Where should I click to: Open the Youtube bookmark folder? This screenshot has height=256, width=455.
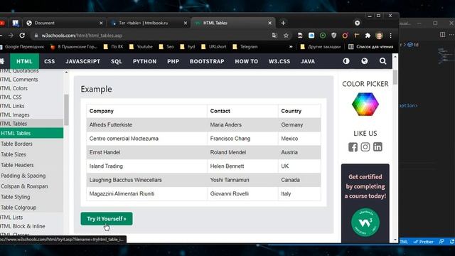[141, 47]
